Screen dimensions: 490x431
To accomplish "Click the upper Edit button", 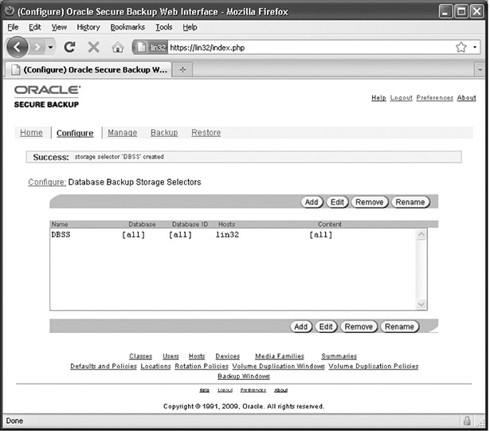I will coord(337,202).
